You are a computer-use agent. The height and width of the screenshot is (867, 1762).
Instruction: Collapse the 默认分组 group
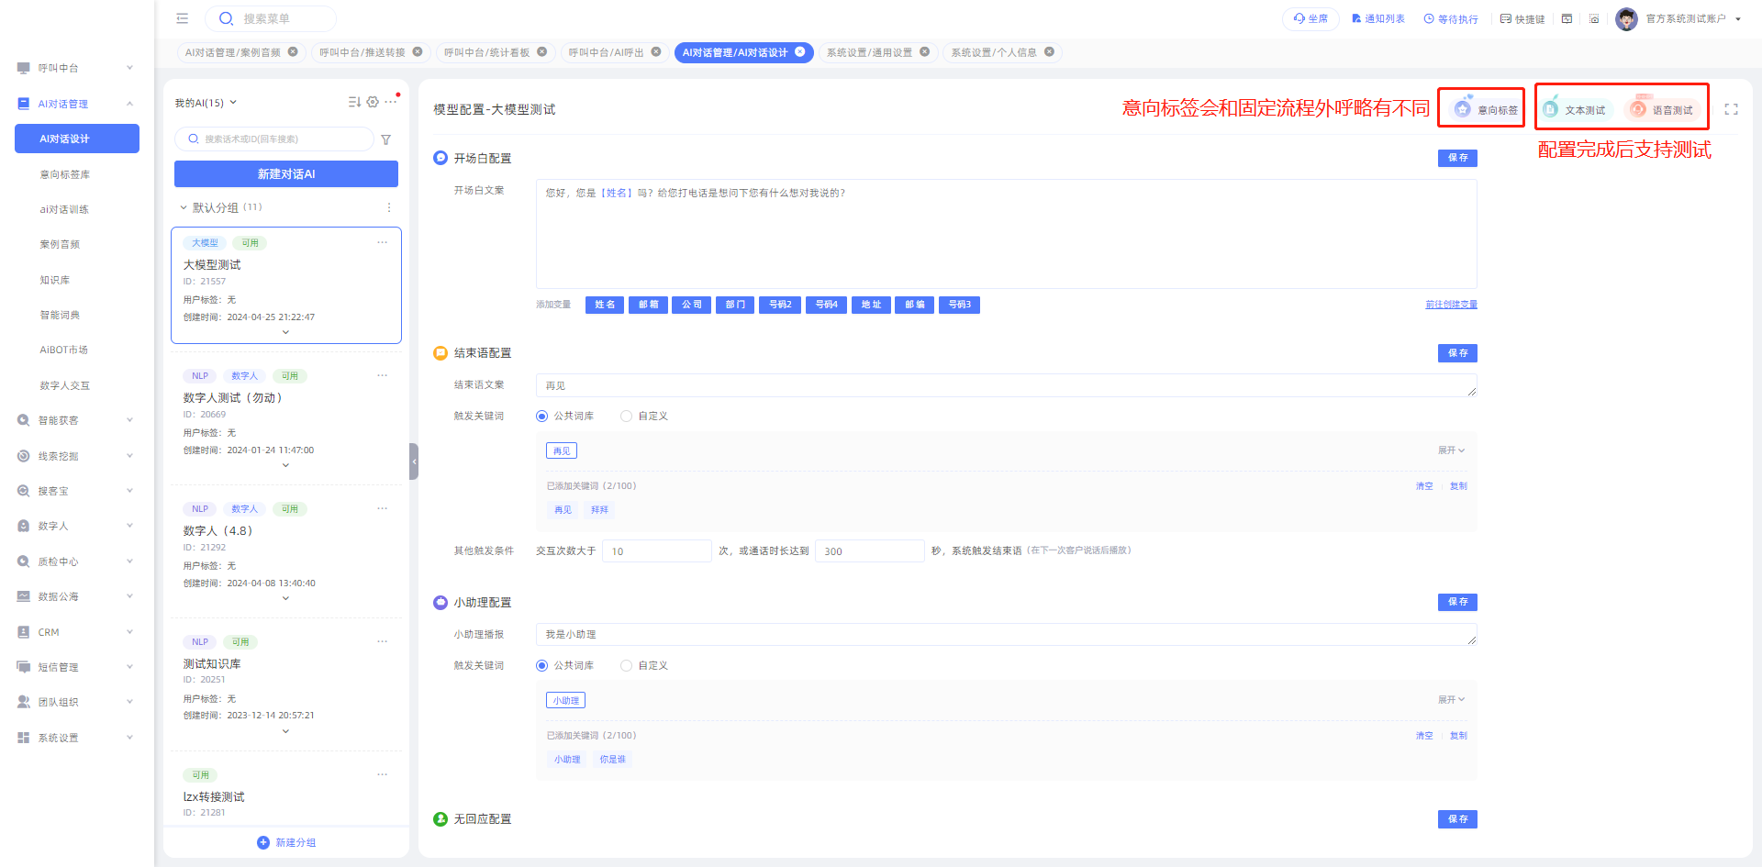[184, 207]
